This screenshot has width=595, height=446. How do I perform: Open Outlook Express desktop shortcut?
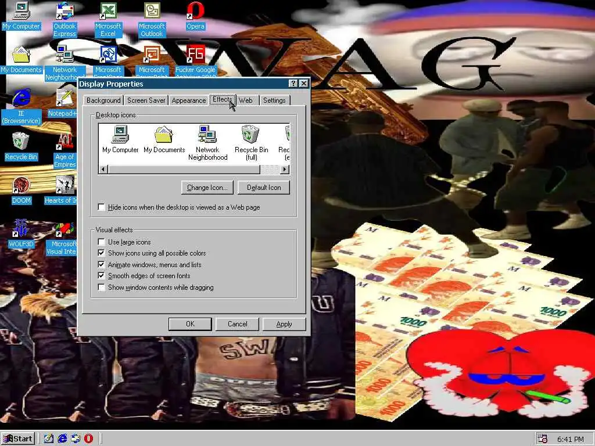tap(64, 20)
